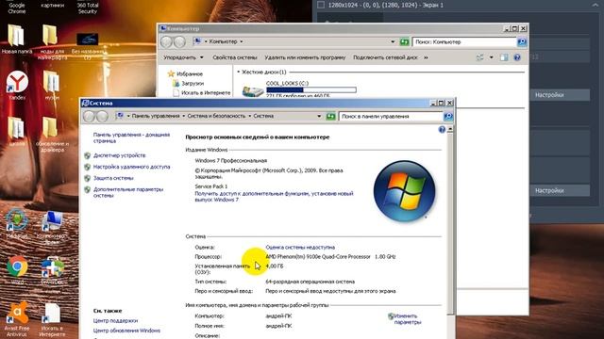
Task: Click Свойства системы in the toolbar
Action: coord(235,57)
